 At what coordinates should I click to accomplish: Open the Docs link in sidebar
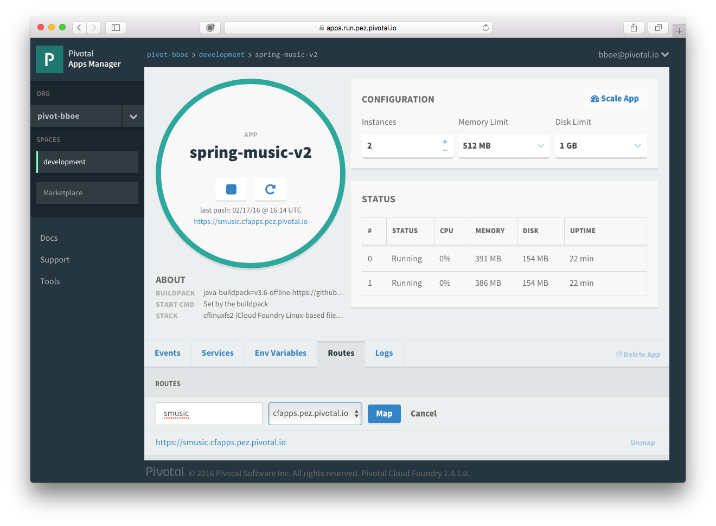tap(49, 238)
